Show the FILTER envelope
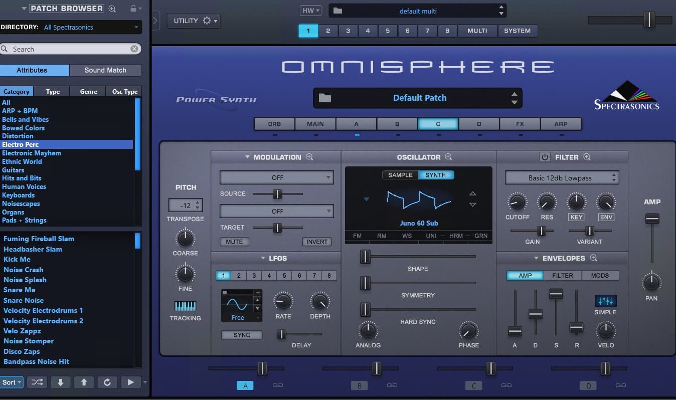 tap(563, 275)
